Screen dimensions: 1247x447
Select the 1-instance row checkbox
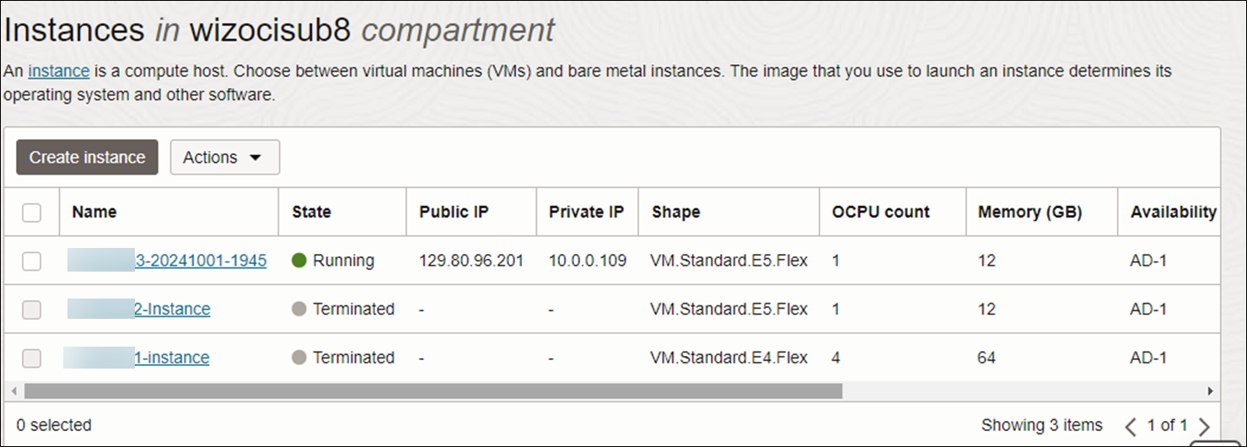coord(32,358)
